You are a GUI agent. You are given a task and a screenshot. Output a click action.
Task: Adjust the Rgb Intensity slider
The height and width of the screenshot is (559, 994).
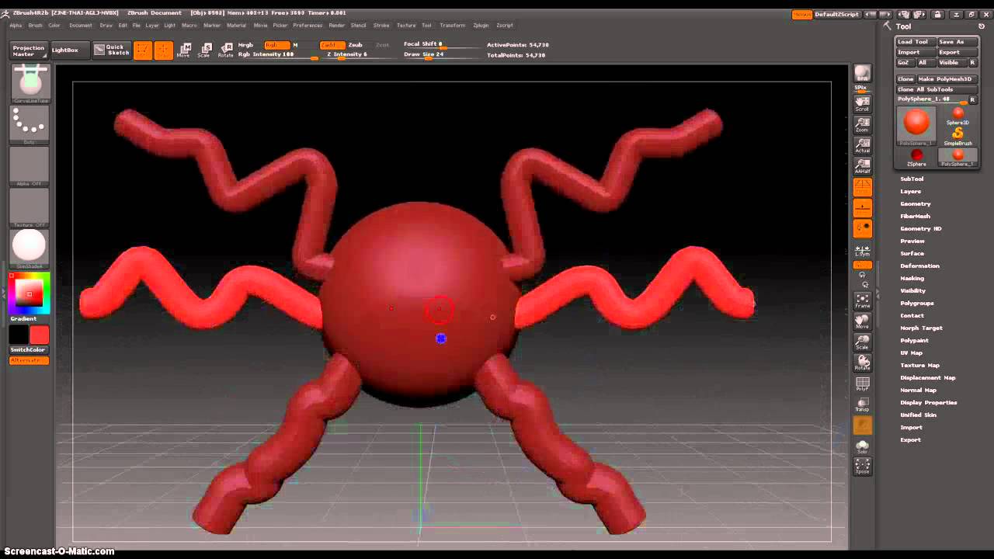pyautogui.click(x=277, y=55)
